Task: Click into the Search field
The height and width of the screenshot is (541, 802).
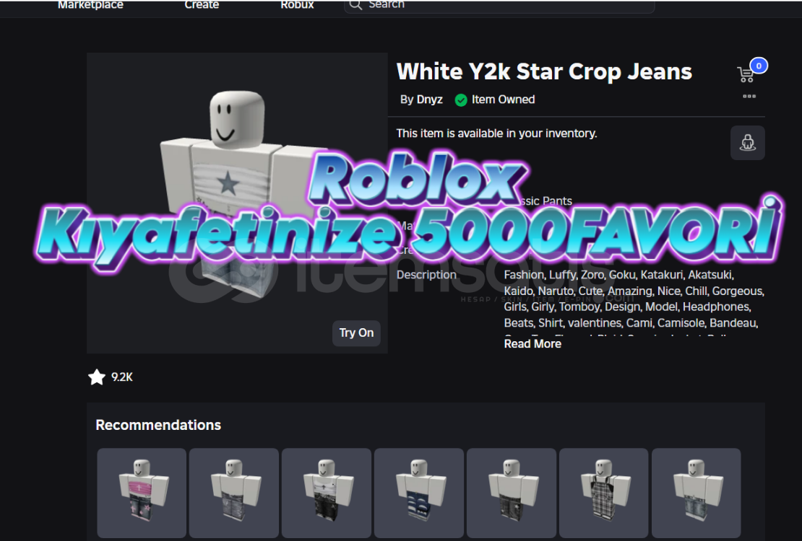Action: [499, 5]
